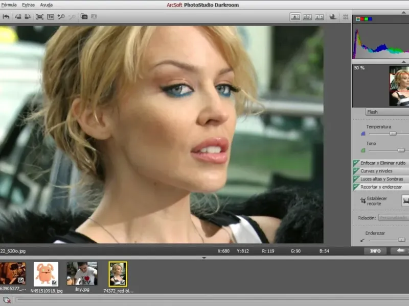Set zoom to actual size 1x
Viewport: 409px width, 306px height.
[x=51, y=17]
